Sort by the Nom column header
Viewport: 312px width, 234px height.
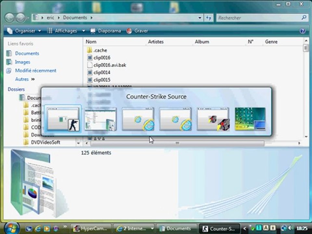pyautogui.click(x=91, y=42)
